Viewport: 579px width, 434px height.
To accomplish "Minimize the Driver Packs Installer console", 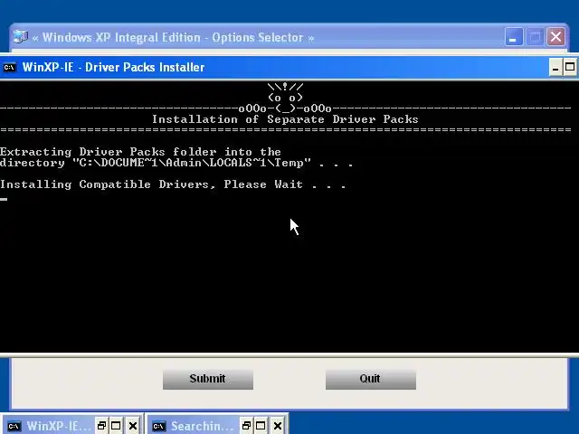I will click(555, 67).
